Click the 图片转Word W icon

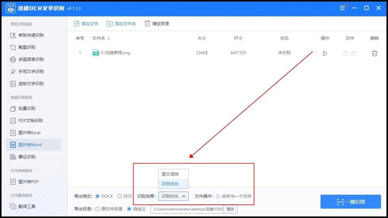[x=13, y=145]
